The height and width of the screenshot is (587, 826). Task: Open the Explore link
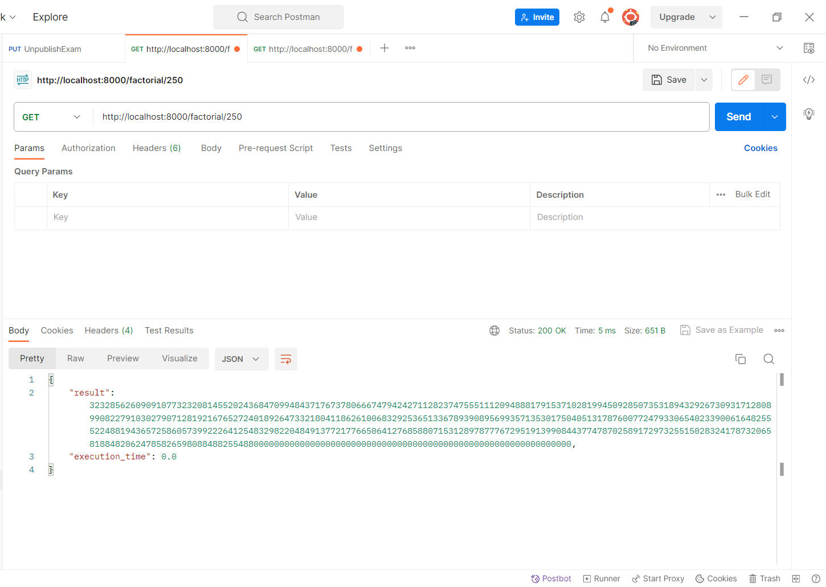[50, 17]
